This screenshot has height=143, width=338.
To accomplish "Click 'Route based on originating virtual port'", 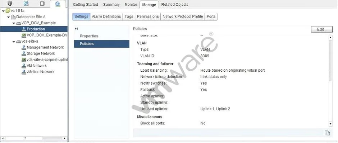I will pyautogui.click(x=233, y=71).
